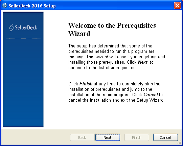Click the "Welcome to the Prerequisites" heading line
The height and width of the screenshot is (146, 183).
pos(112,25)
